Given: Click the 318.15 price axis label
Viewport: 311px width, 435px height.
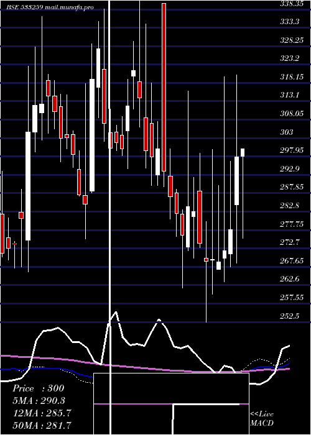Looking at the screenshot, I should pos(291,77).
